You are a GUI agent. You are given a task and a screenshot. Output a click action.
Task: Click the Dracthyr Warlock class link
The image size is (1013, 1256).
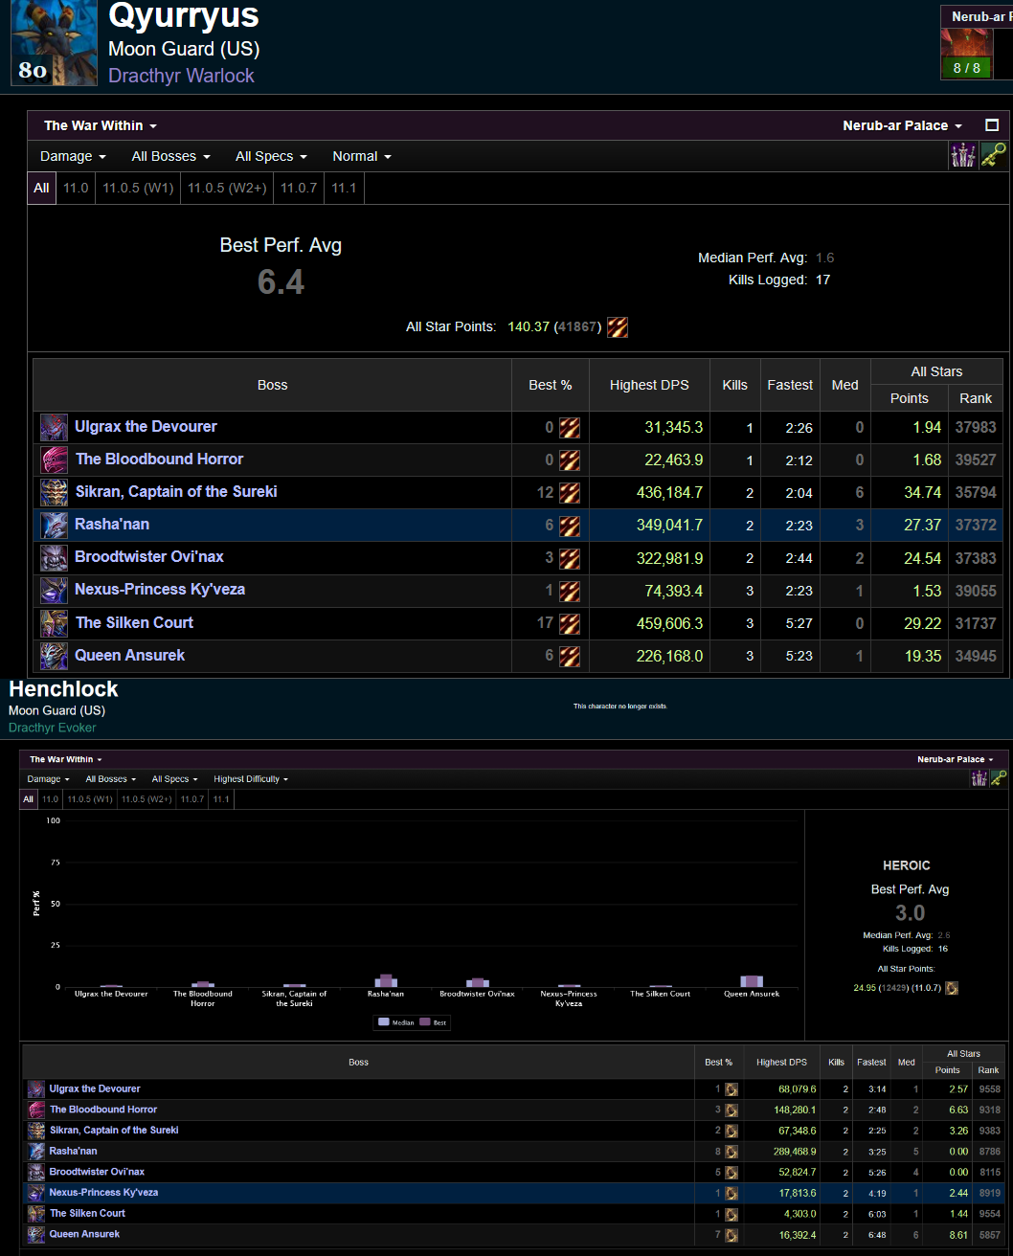click(x=181, y=76)
